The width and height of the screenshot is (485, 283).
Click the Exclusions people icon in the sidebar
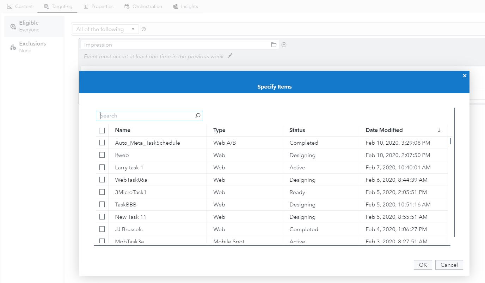pyautogui.click(x=13, y=46)
